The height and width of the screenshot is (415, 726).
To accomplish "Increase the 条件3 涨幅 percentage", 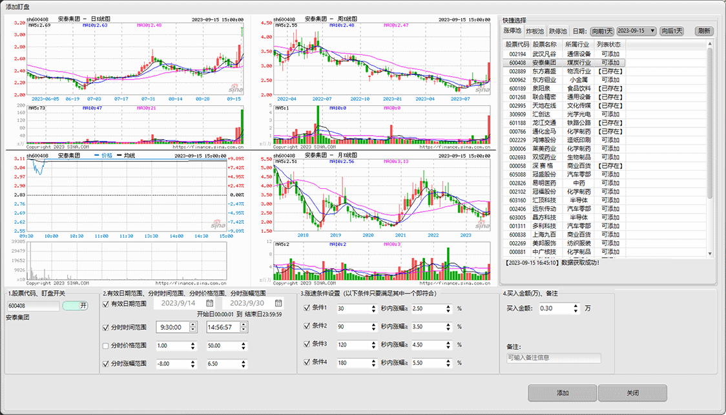I will tap(448, 343).
